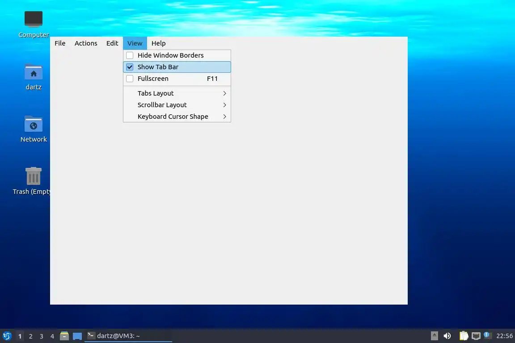Switch to workspace 1
The height and width of the screenshot is (343, 515).
20,336
